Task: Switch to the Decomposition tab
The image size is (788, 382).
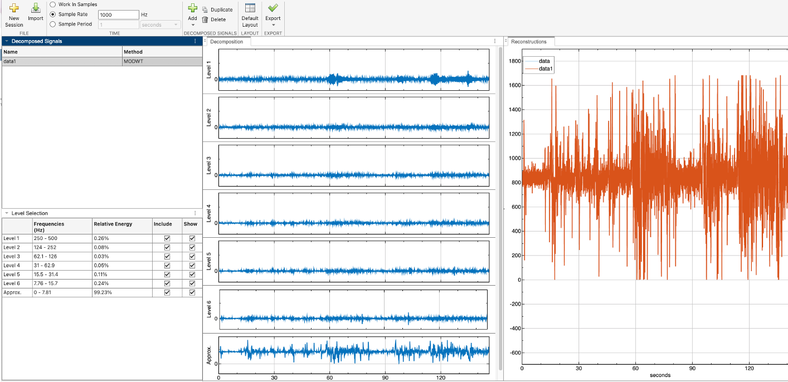Action: [x=227, y=42]
